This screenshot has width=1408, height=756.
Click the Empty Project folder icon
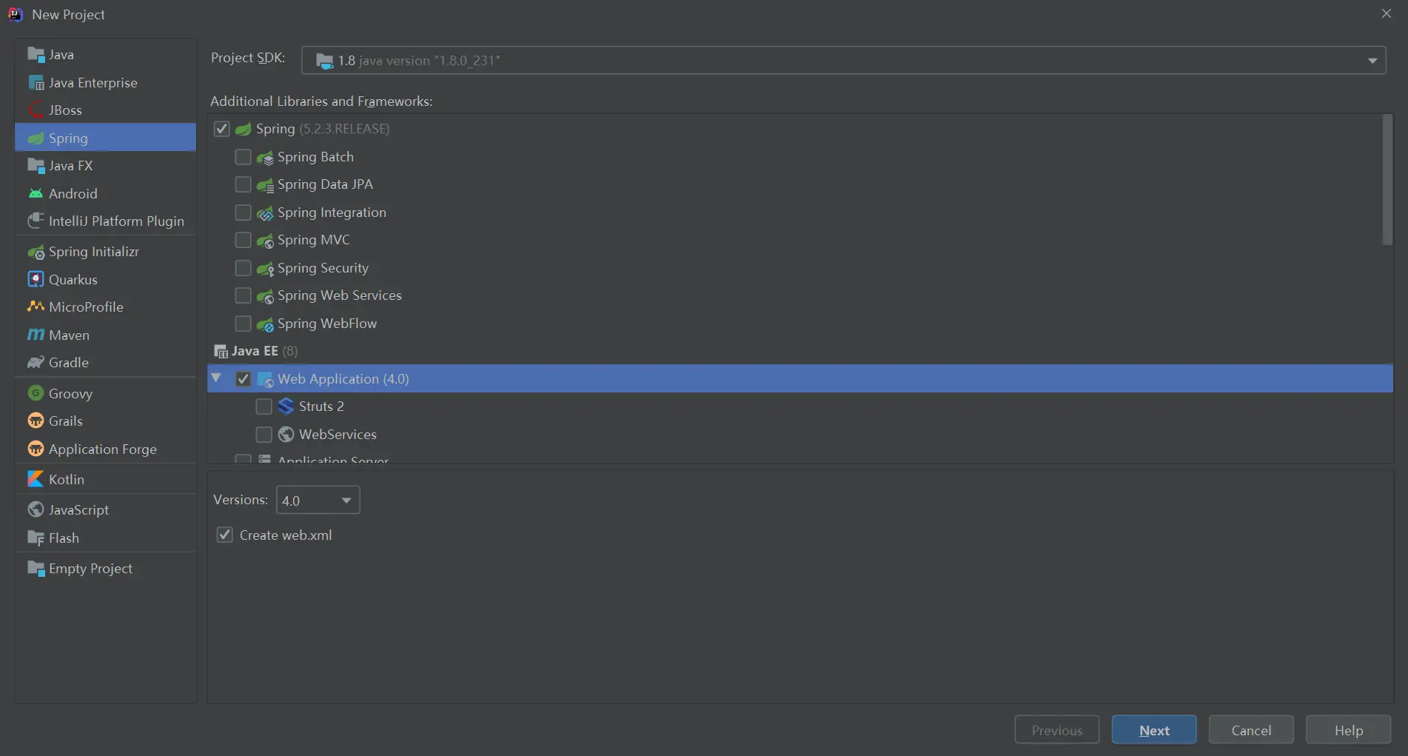(36, 569)
